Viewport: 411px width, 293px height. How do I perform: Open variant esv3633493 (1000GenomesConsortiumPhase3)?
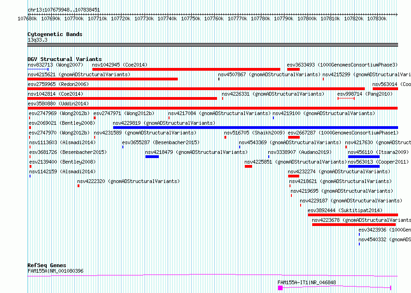(x=342, y=65)
